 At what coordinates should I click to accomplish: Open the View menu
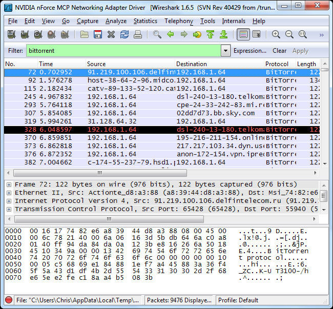point(48,21)
